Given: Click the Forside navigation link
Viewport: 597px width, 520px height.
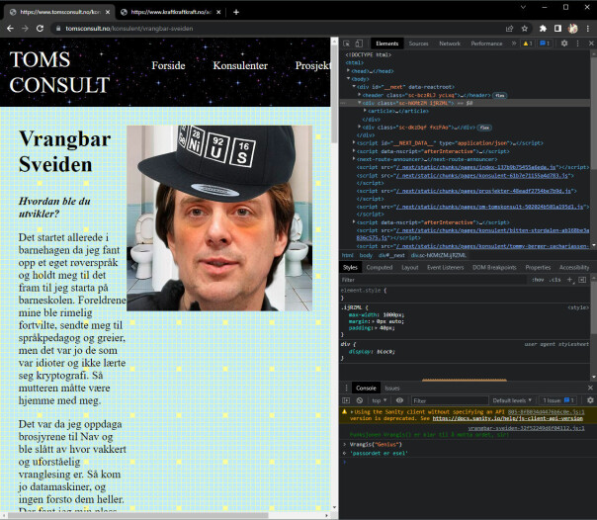Looking at the screenshot, I should [x=168, y=65].
